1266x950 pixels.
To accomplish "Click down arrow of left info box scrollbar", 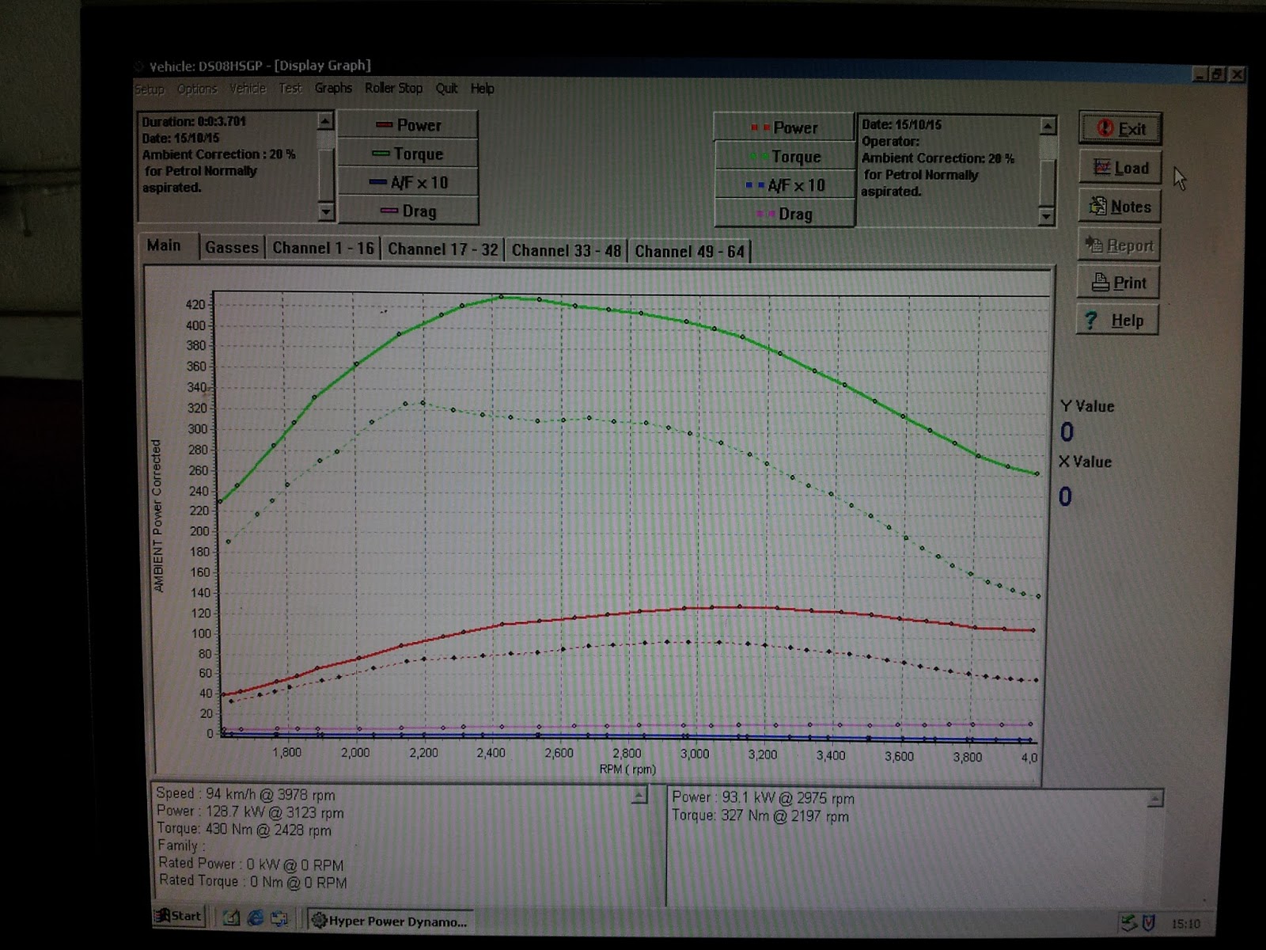I will pyautogui.click(x=326, y=212).
